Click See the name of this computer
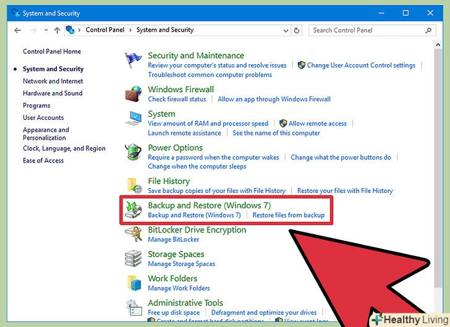 [x=276, y=133]
